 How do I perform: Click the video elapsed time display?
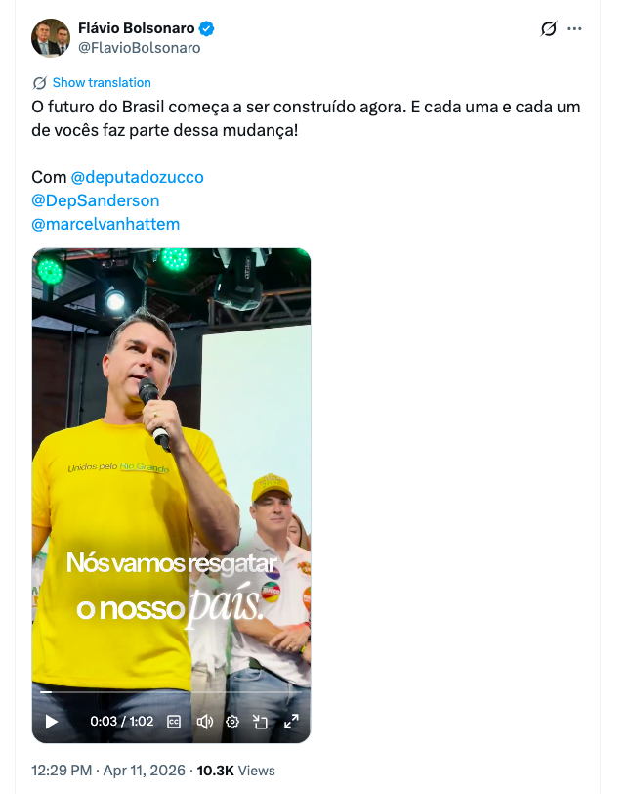coord(121,722)
